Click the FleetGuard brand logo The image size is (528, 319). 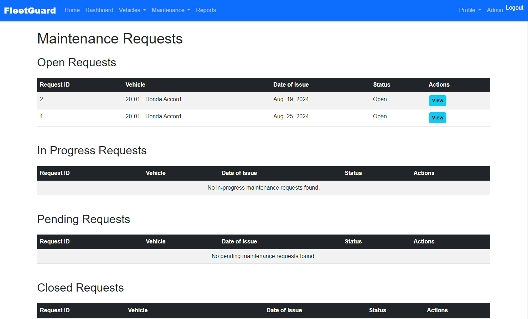coord(30,11)
